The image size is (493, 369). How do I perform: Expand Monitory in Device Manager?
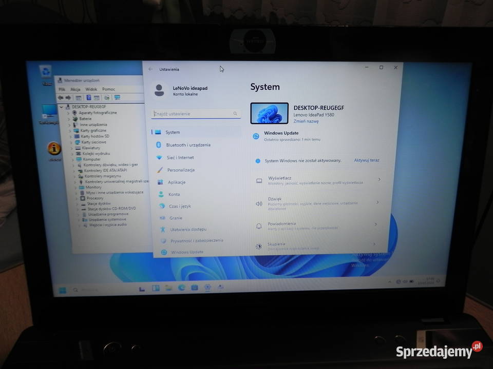tap(76, 188)
